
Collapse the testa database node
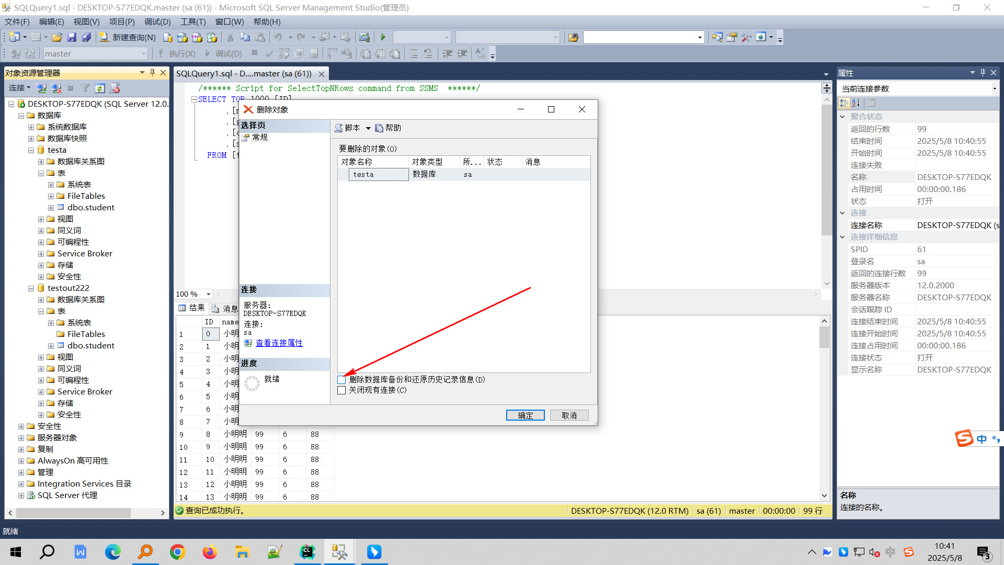tap(31, 150)
